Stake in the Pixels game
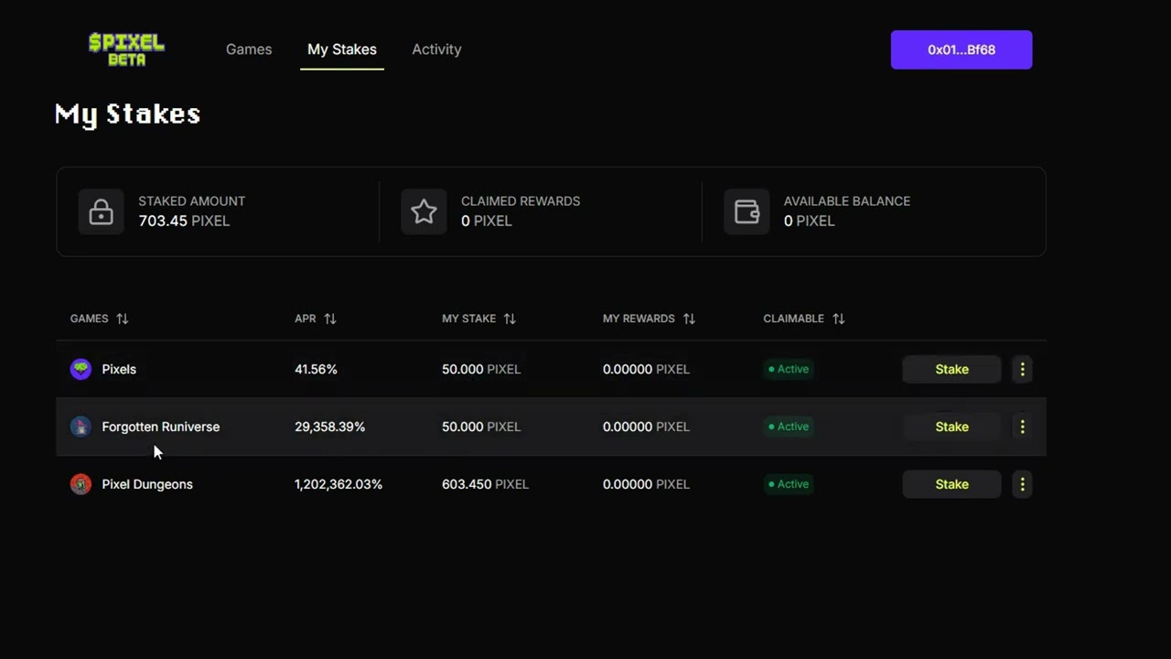1171x659 pixels. 951,369
